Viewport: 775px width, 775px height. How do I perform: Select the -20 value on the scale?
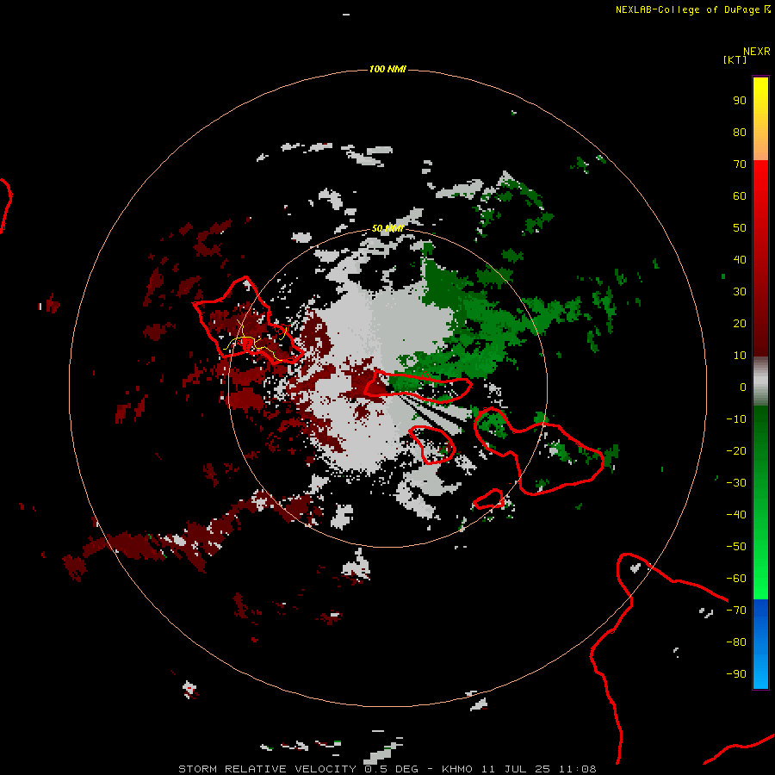[736, 451]
